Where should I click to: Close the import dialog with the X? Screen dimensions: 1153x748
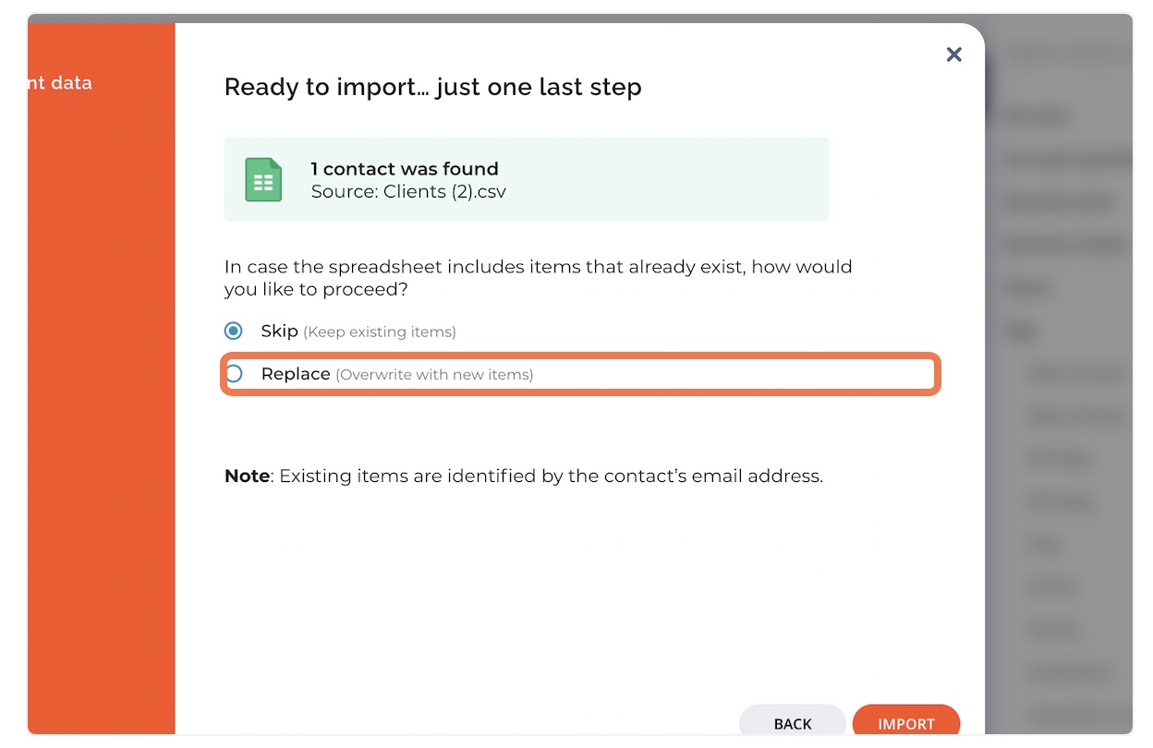(954, 54)
